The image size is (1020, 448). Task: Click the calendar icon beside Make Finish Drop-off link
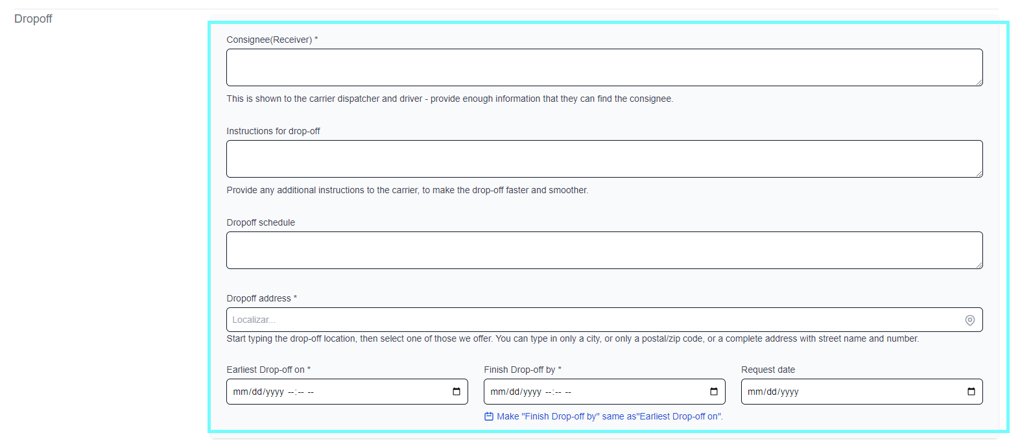point(489,416)
